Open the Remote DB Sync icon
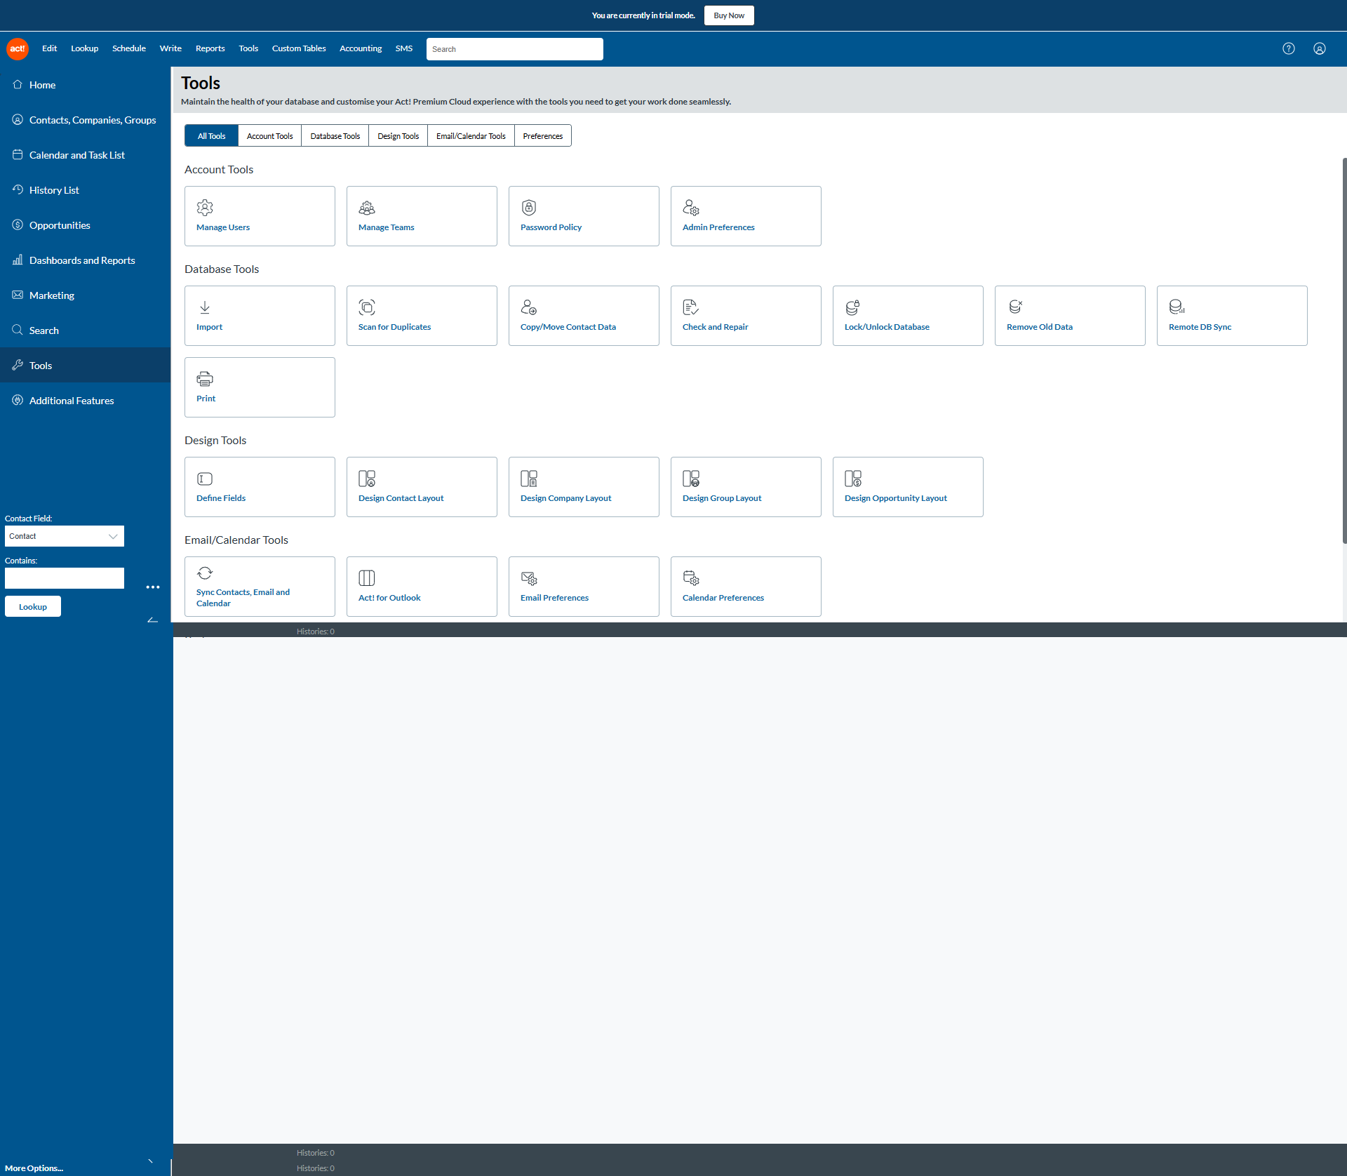 [1177, 307]
